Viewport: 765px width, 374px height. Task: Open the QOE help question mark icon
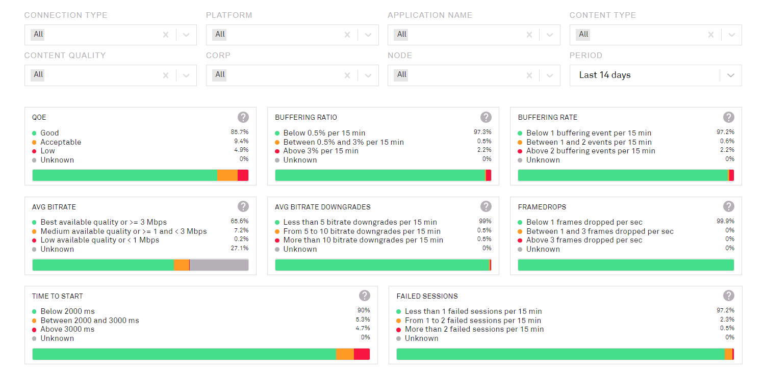243,117
